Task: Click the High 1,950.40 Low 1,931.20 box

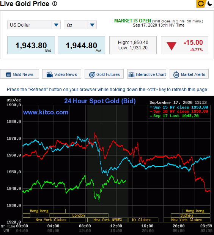Action: click(x=133, y=45)
